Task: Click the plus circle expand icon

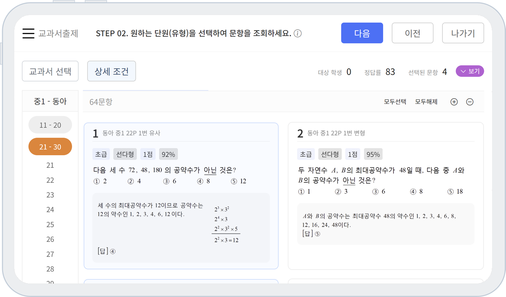Action: (x=454, y=102)
